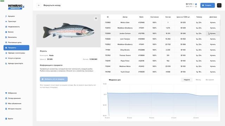225x126 pixels.
Task: Click Добавить лот на продажу button
Action: pos(54,79)
